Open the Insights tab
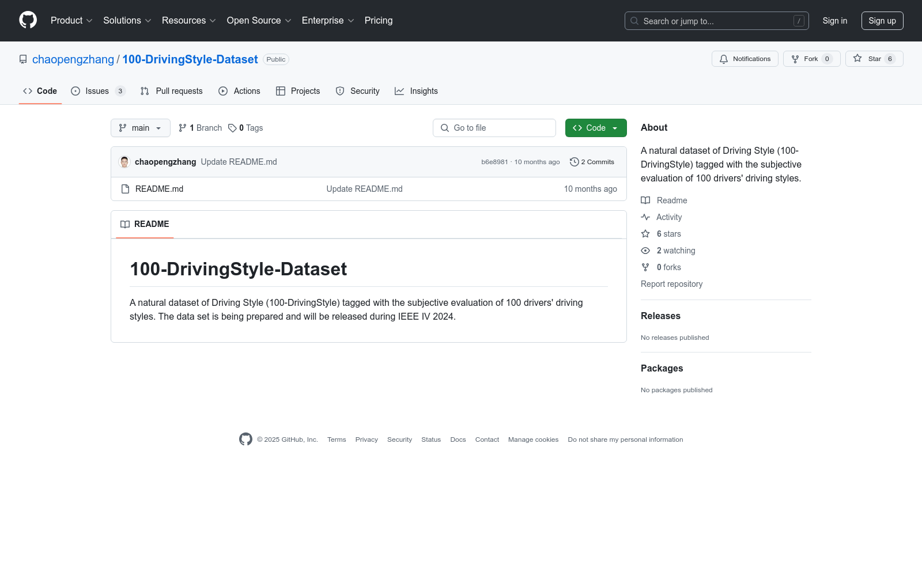This screenshot has height=576, width=922. click(416, 91)
